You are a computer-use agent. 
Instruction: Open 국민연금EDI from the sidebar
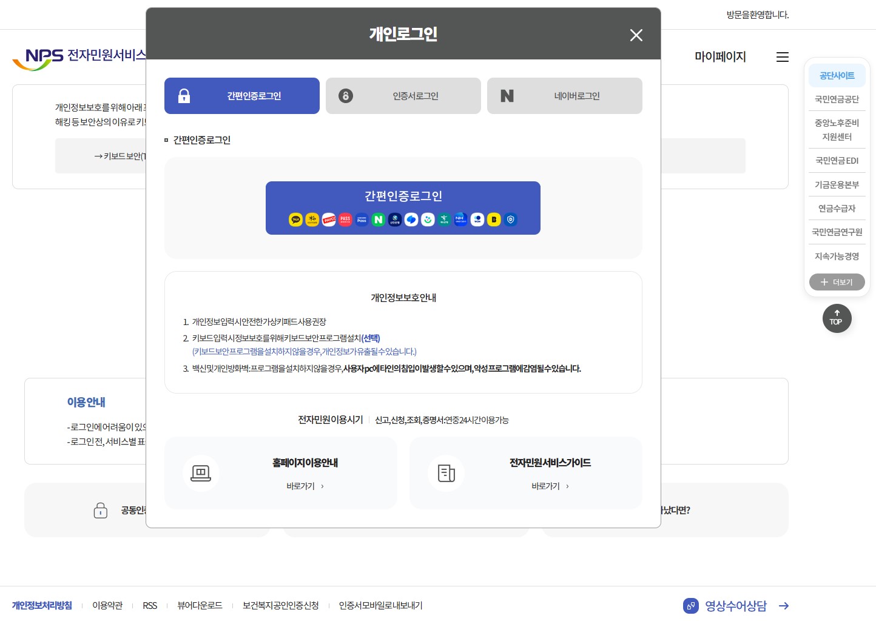coord(837,160)
